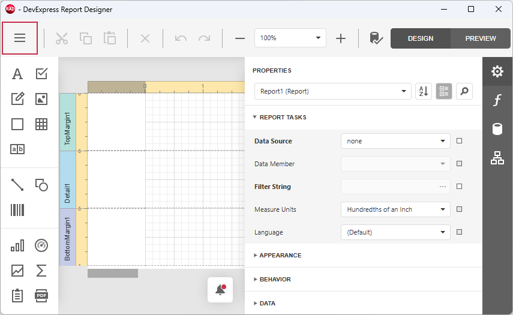Screen dimensions: 513x315
Task: Open the Expressions f panel tab
Action: pyautogui.click(x=497, y=100)
